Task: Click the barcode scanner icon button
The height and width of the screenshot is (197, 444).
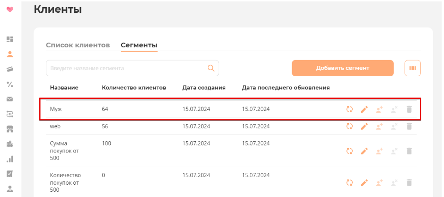Action: click(412, 68)
